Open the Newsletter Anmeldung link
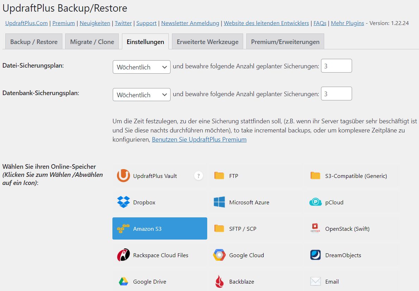 [190, 23]
